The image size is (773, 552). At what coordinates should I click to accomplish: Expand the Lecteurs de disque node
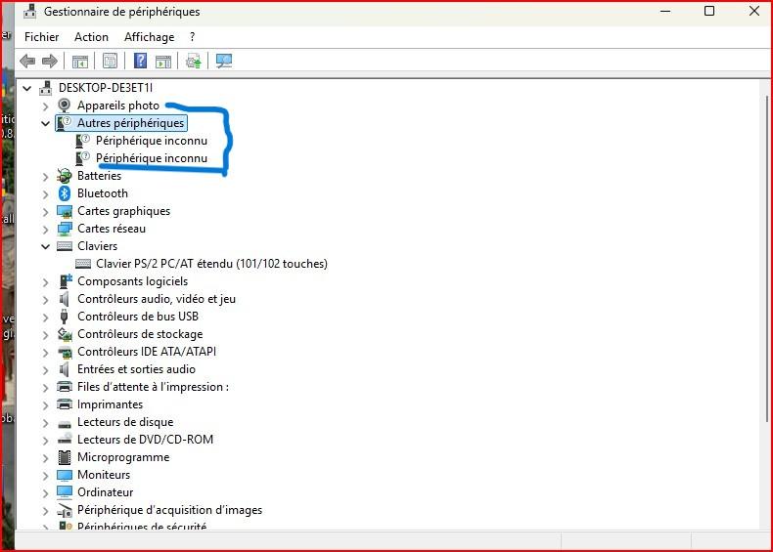(45, 423)
